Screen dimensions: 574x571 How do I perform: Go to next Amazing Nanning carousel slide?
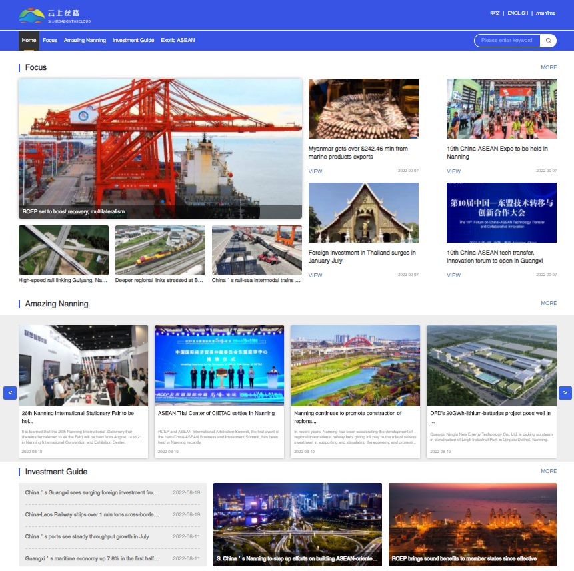pyautogui.click(x=565, y=393)
